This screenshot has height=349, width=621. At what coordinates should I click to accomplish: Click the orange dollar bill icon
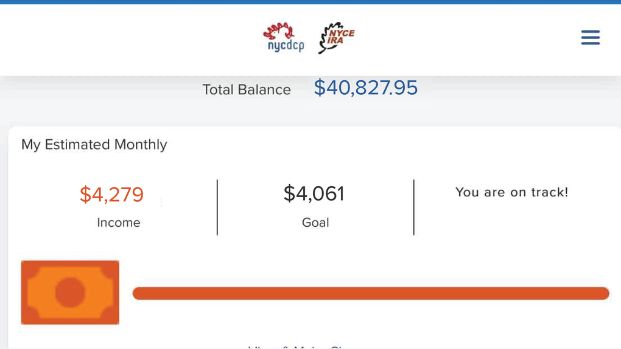coord(70,292)
